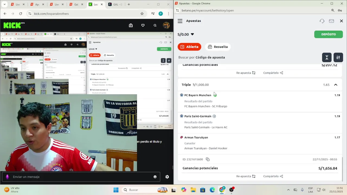Click the Enviar un mensaje chat input
Screen dimensions: 347x195
81,177
